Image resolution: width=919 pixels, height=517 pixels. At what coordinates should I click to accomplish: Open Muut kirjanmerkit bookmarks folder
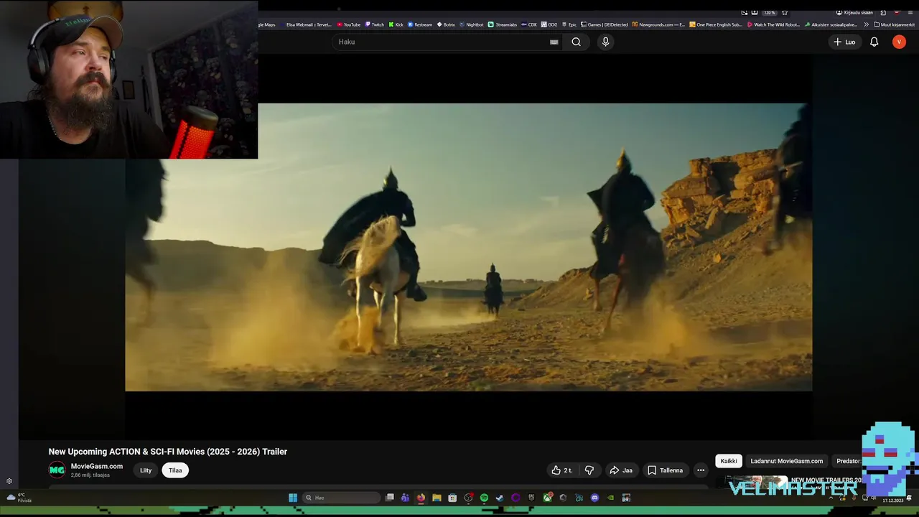pos(895,24)
